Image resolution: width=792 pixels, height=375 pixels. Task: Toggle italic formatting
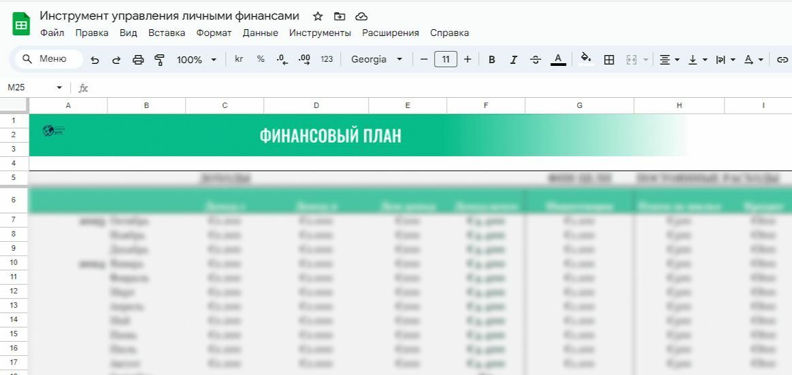coord(514,60)
